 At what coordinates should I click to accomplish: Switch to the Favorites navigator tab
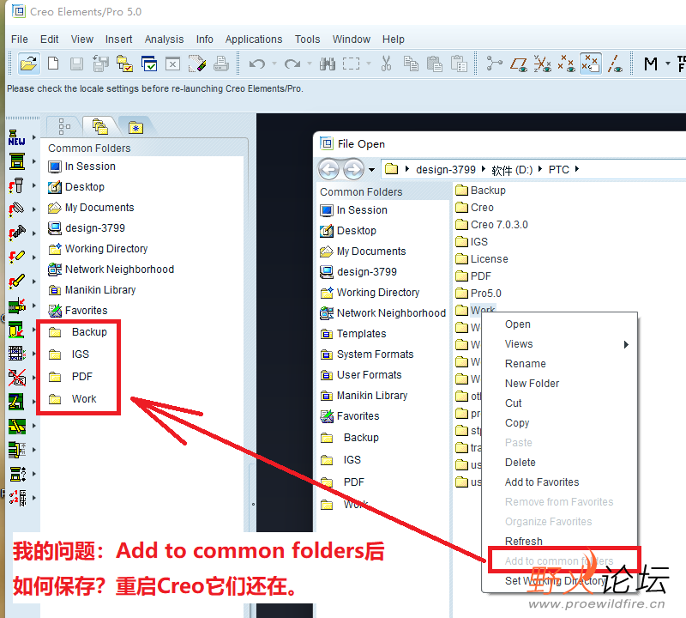135,127
